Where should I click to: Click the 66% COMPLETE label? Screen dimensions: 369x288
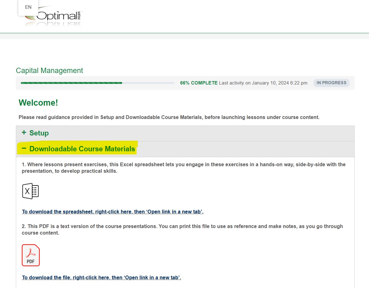point(199,83)
